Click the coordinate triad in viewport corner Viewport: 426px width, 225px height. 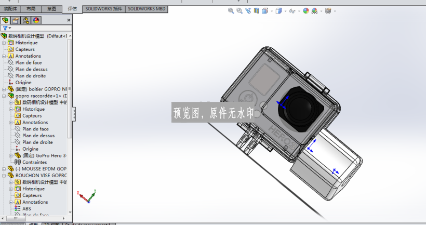[x=87, y=196]
